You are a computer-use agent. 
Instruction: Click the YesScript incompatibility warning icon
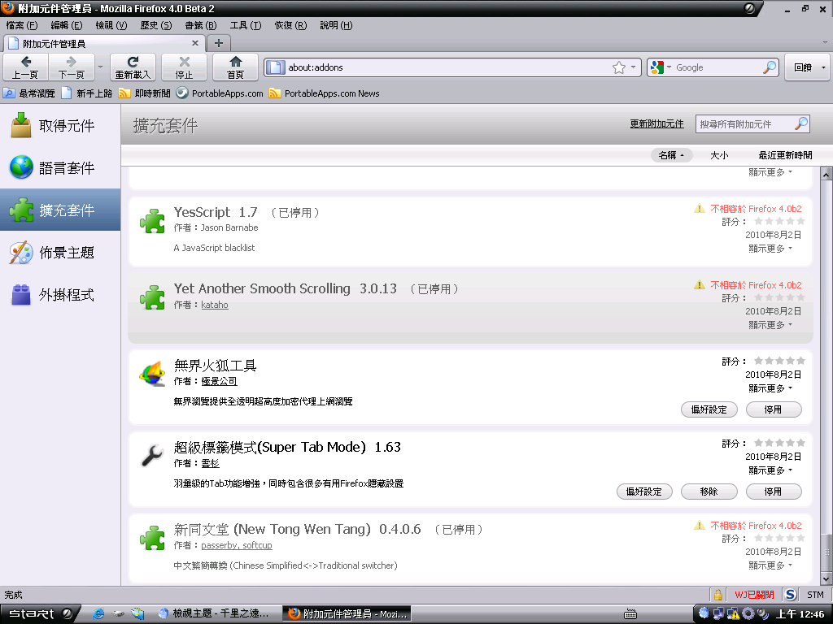point(699,209)
